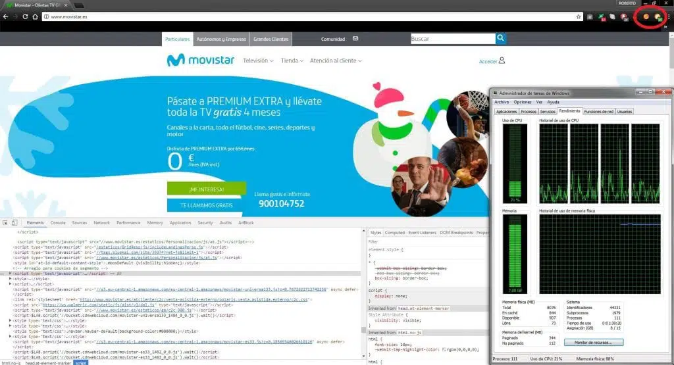Click the blue search magnifier button
The height and width of the screenshot is (365, 674).
[x=500, y=38]
